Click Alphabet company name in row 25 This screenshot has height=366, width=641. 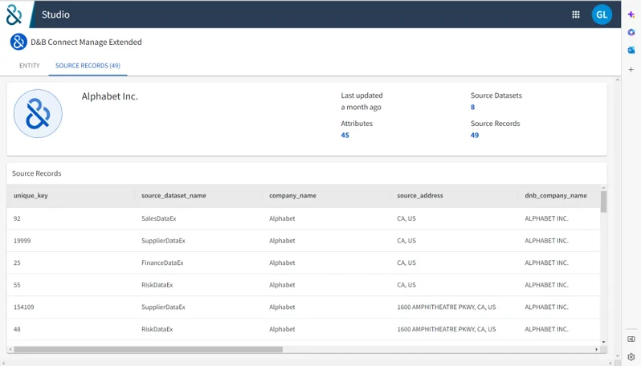[x=282, y=262]
